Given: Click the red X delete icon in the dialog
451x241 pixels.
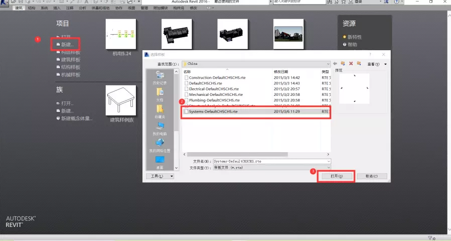Looking at the screenshot, I should (x=351, y=63).
